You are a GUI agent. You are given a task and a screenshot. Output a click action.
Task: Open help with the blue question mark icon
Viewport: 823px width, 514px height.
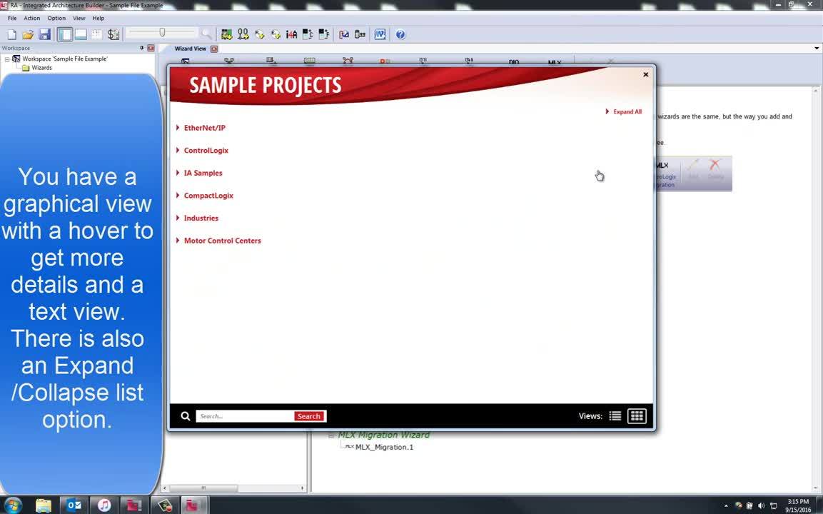(400, 35)
